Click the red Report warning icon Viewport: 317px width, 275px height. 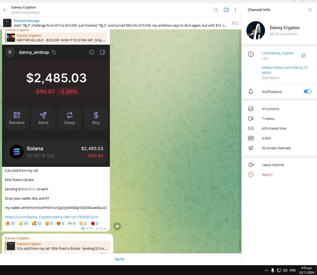coord(251,175)
